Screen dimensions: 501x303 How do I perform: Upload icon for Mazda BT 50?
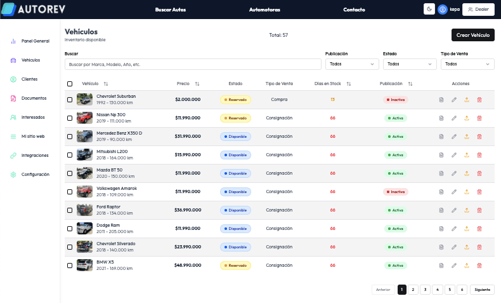(467, 173)
